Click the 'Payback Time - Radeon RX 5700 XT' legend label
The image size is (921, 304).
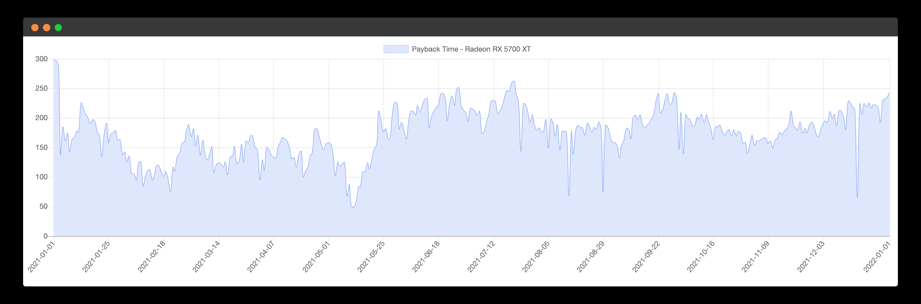[x=471, y=49]
